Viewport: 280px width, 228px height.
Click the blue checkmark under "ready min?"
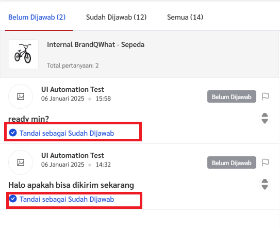tap(13, 133)
